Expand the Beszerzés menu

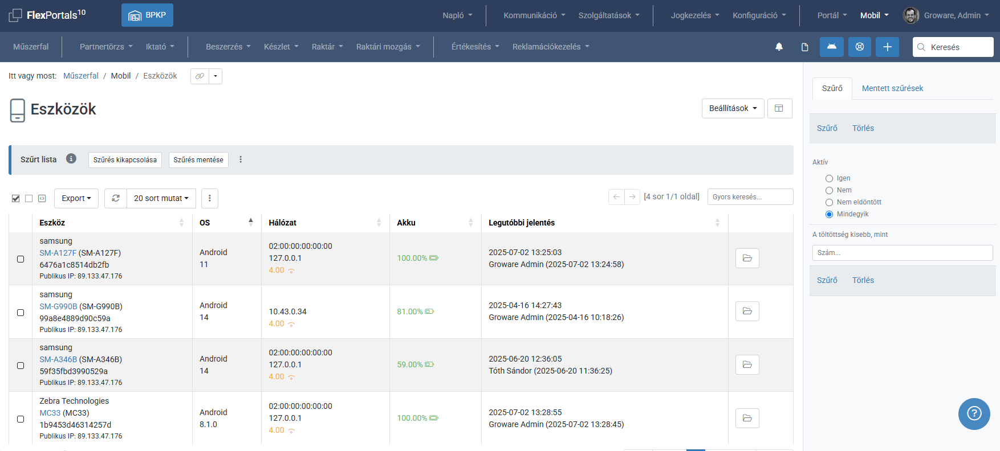(x=228, y=47)
